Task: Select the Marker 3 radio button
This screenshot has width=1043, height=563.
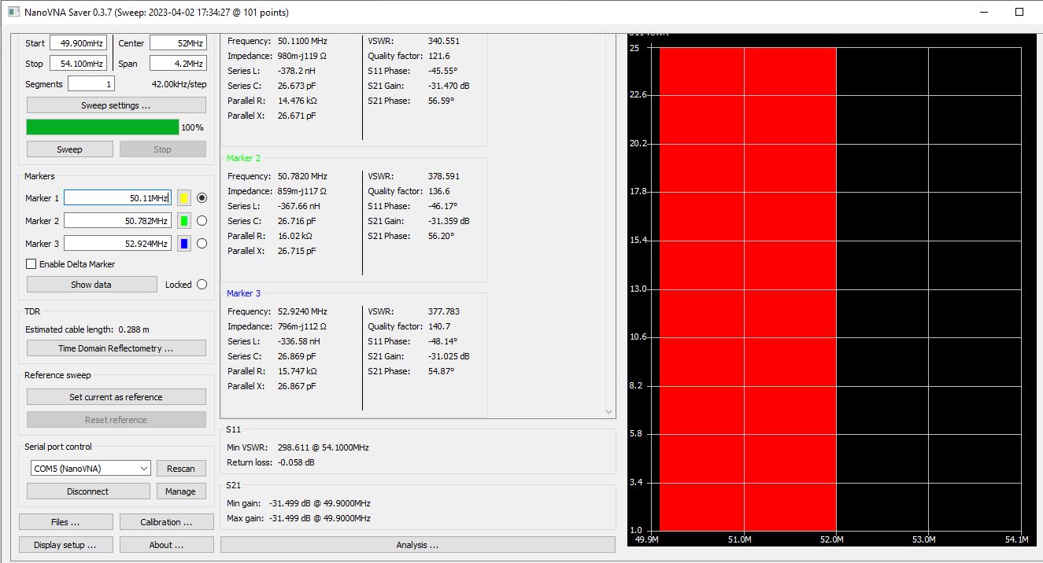Action: [202, 244]
